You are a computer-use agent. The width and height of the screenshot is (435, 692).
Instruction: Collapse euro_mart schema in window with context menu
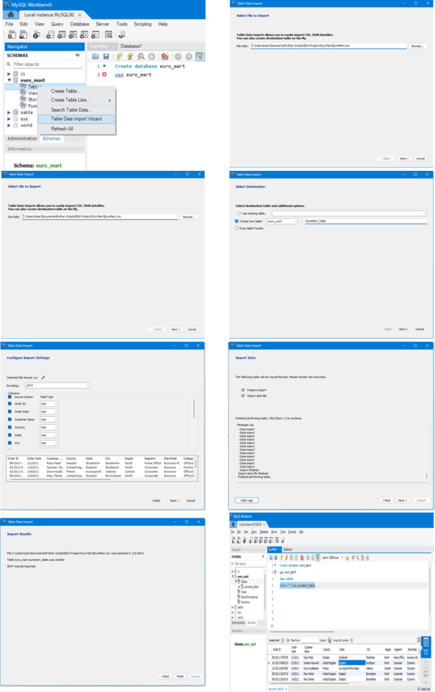pos(9,80)
